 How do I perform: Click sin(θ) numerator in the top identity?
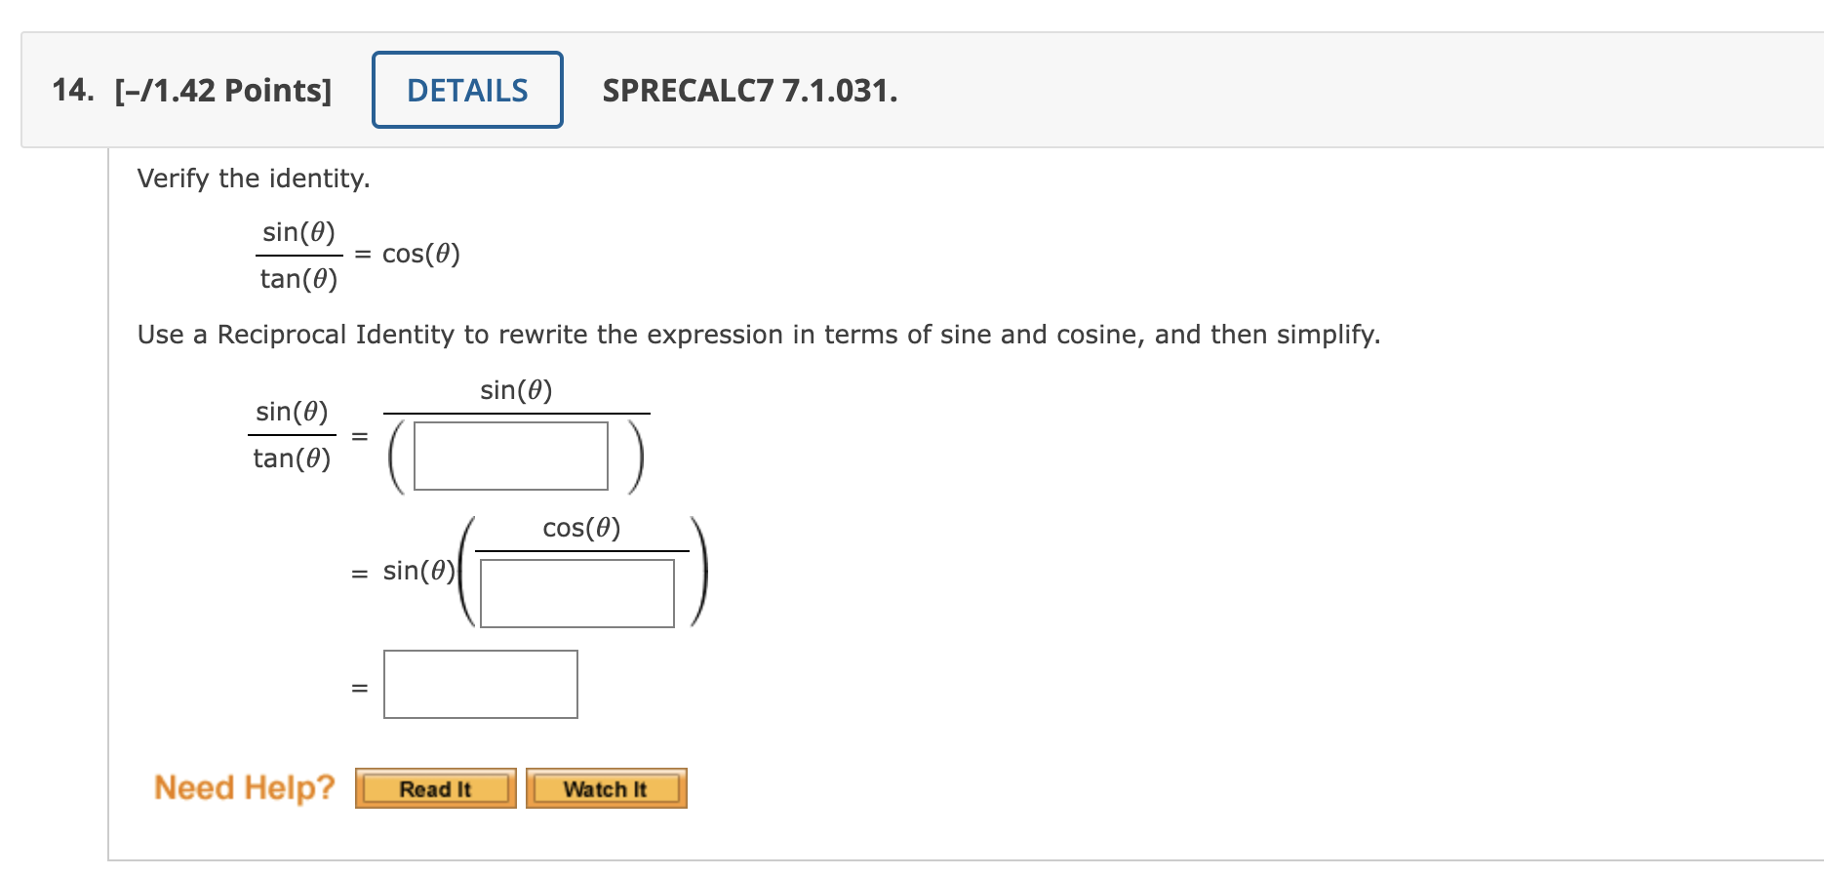pyautogui.click(x=298, y=232)
